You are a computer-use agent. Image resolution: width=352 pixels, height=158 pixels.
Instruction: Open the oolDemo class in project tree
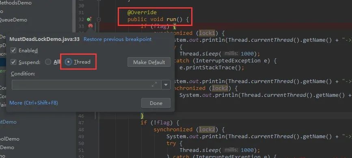9,139
